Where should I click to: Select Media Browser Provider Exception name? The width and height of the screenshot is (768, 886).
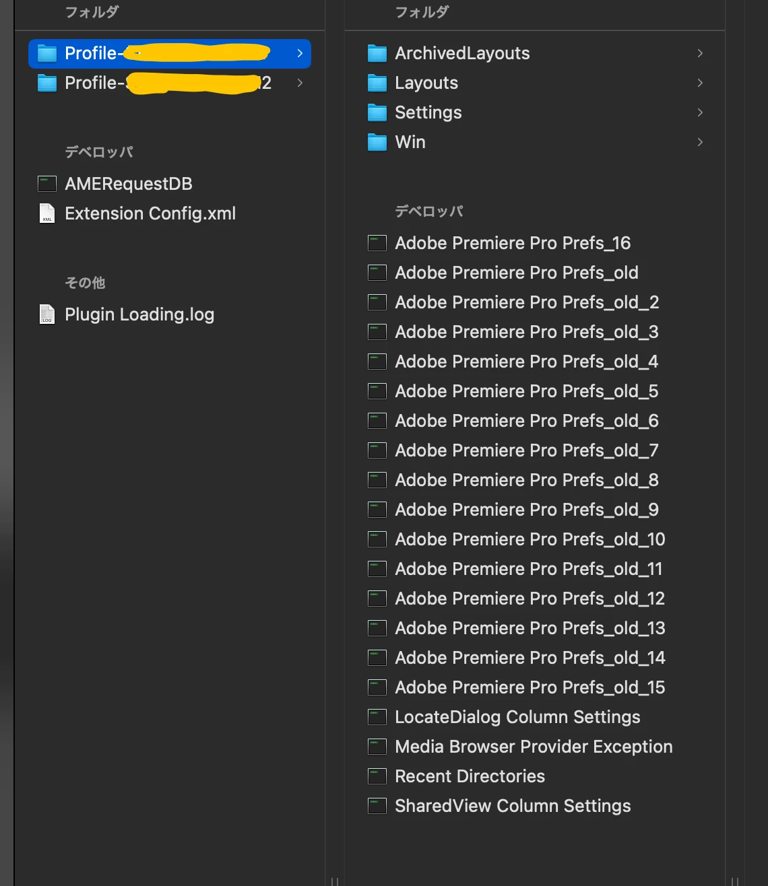click(534, 747)
